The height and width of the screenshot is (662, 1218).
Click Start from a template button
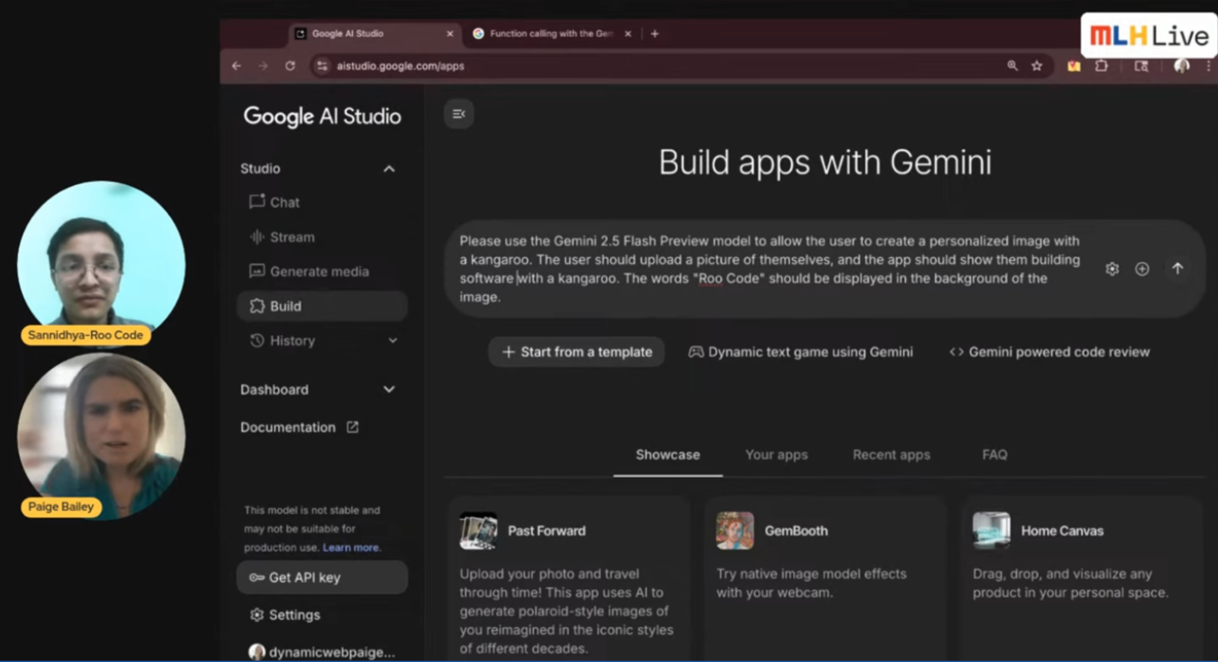[x=577, y=352]
